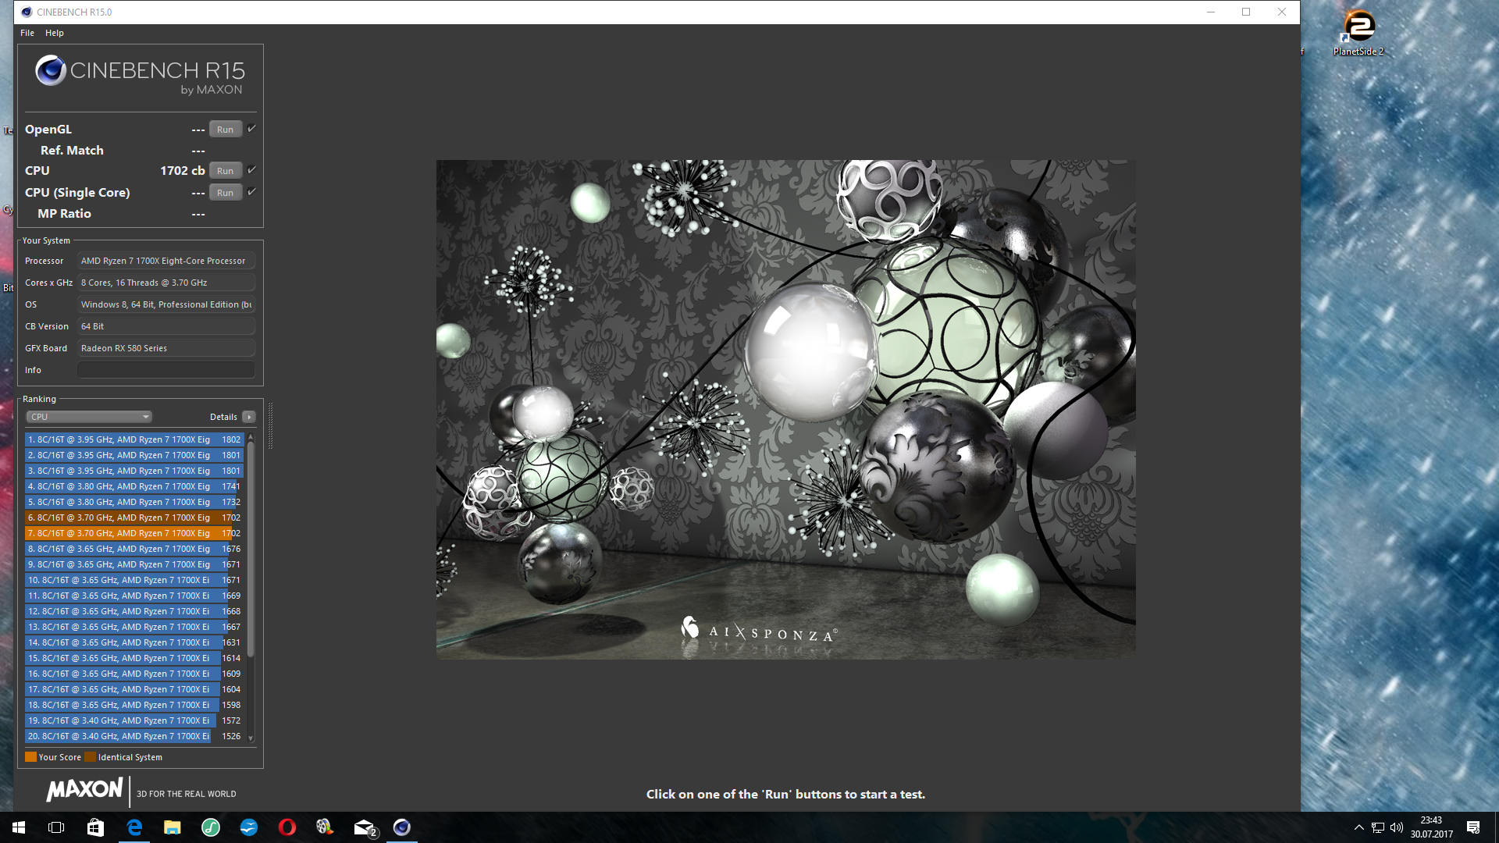Click the Cinebench icon in the taskbar
1499x843 pixels.
point(401,827)
